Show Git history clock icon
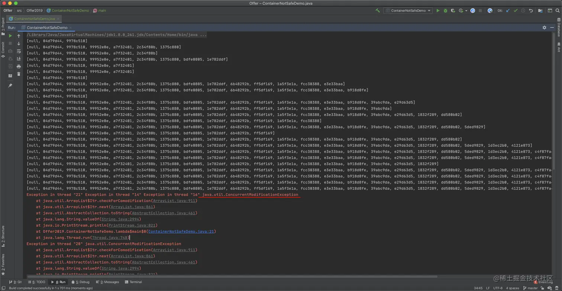The width and height of the screenshot is (562, 291). click(x=523, y=11)
